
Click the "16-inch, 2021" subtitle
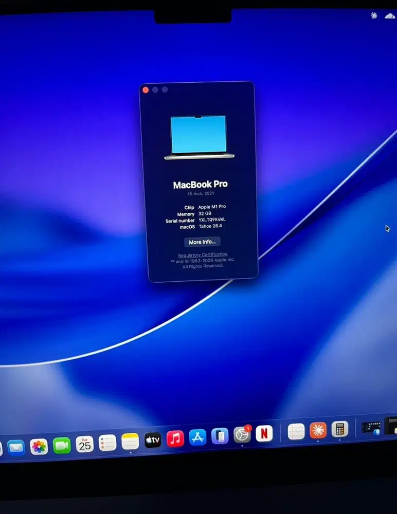201,194
